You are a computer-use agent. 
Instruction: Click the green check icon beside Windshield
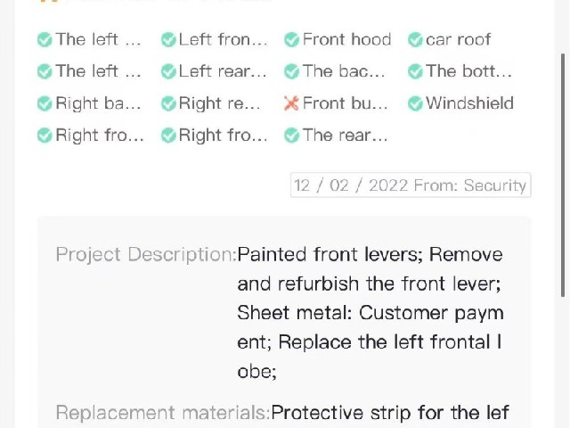click(415, 103)
